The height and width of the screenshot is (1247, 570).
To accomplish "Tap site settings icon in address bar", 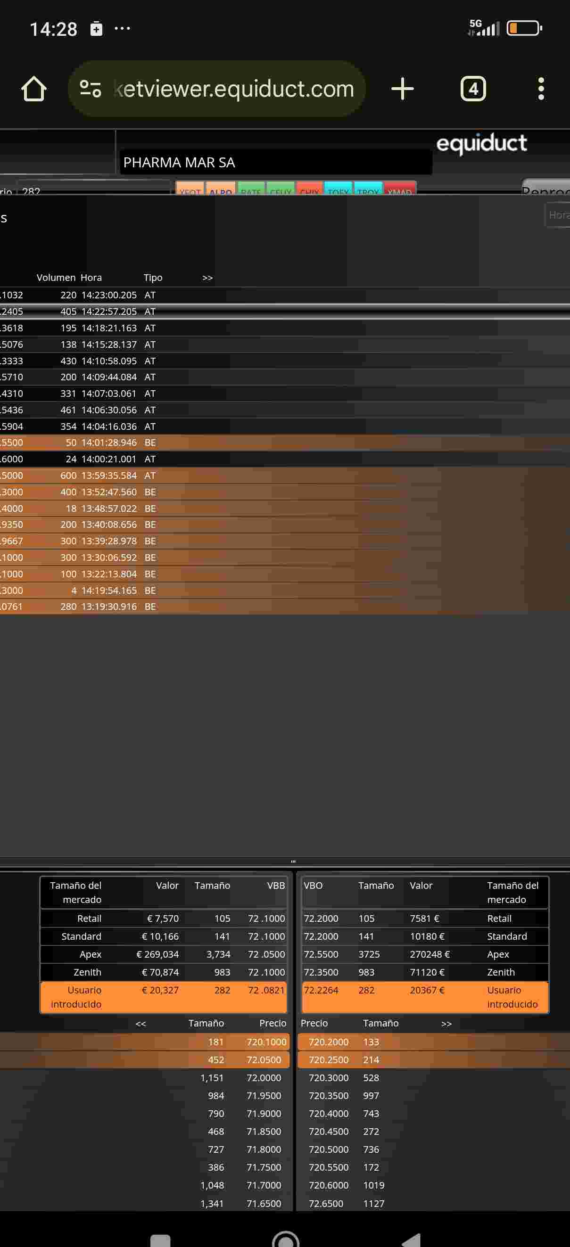I will tap(90, 89).
